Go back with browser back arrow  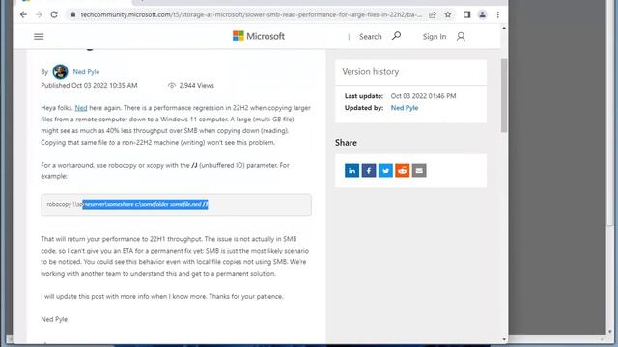[23, 14]
